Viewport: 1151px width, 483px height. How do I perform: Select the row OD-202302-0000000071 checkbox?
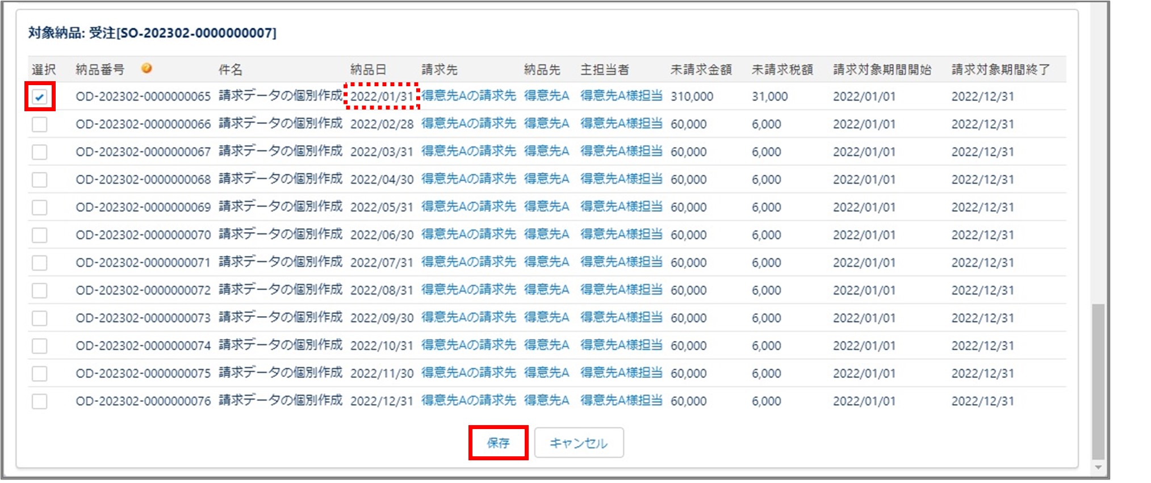(x=40, y=263)
